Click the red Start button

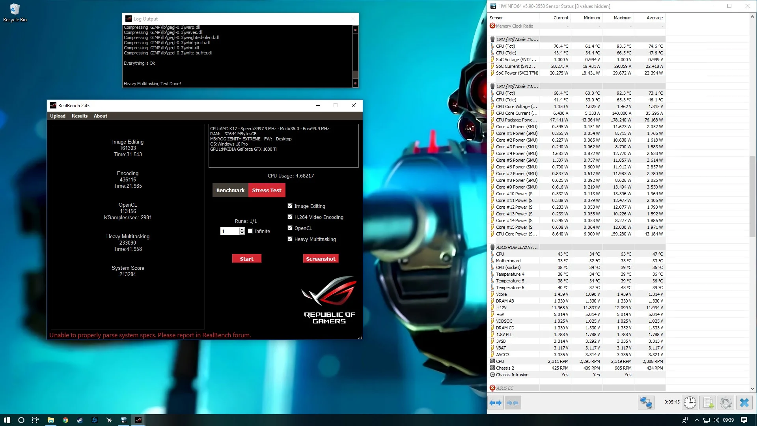pyautogui.click(x=247, y=259)
